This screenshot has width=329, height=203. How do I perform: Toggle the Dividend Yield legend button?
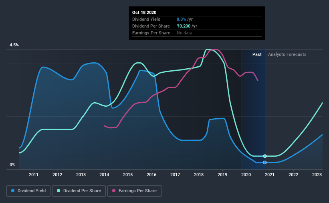coord(28,191)
